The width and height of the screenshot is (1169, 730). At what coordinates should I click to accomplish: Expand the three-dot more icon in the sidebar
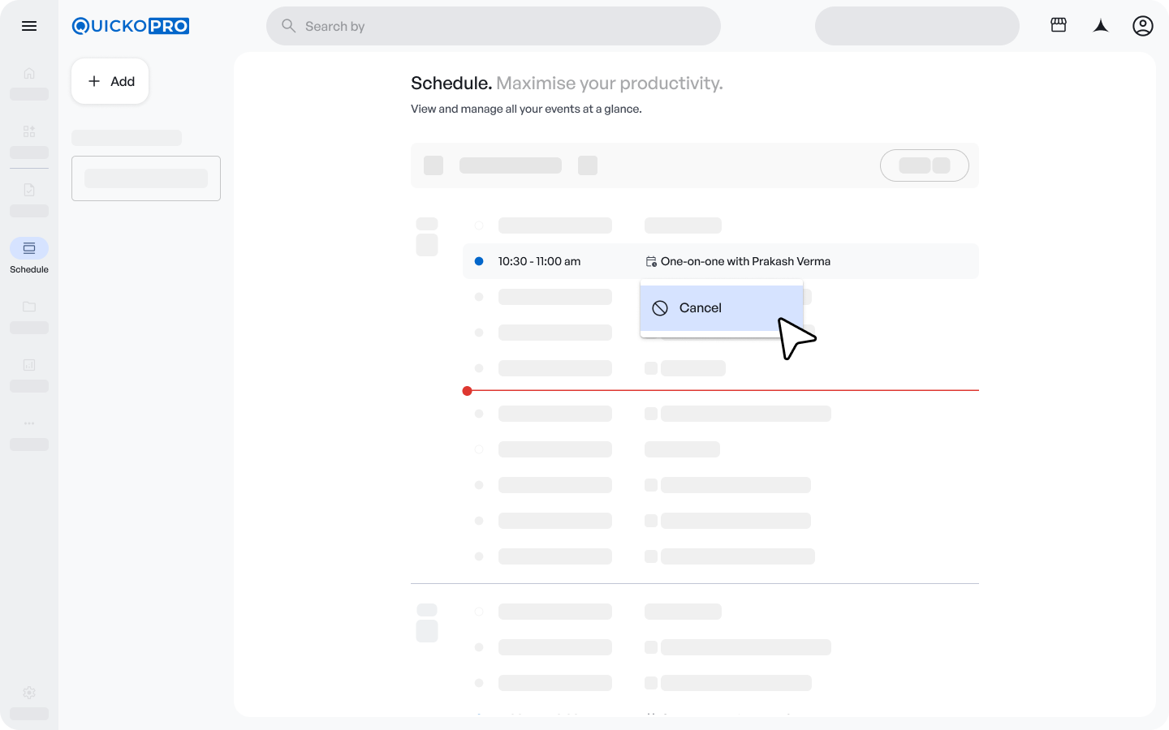point(29,423)
